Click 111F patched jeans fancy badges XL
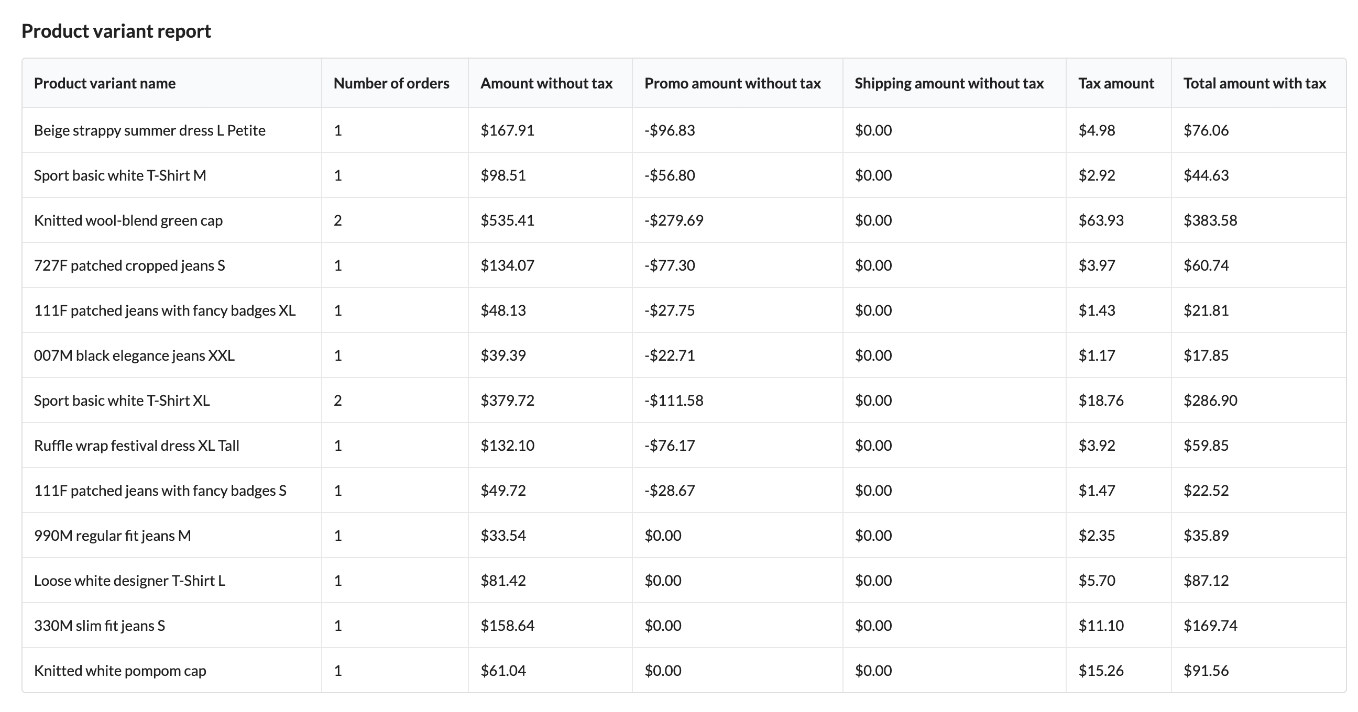This screenshot has width=1358, height=712. [165, 310]
